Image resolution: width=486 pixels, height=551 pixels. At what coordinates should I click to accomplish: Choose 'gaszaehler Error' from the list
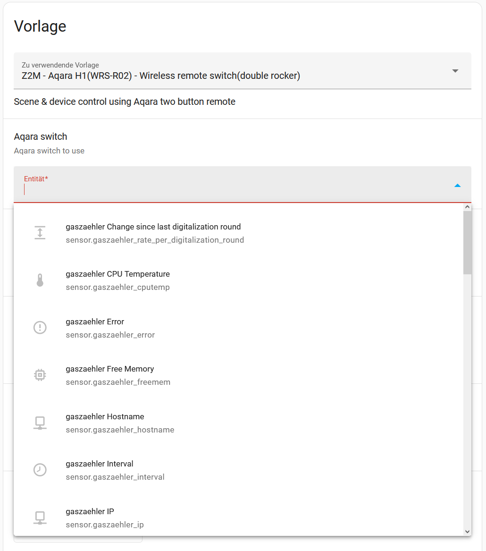point(238,328)
